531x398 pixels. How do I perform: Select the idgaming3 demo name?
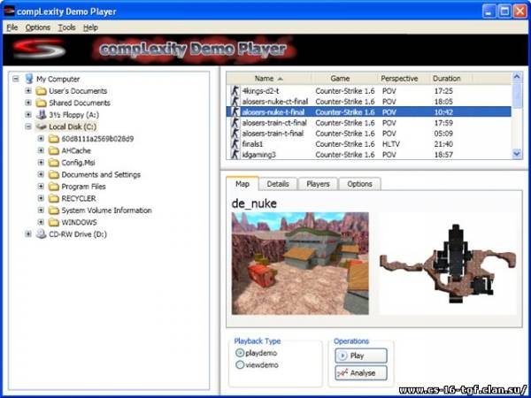point(258,155)
